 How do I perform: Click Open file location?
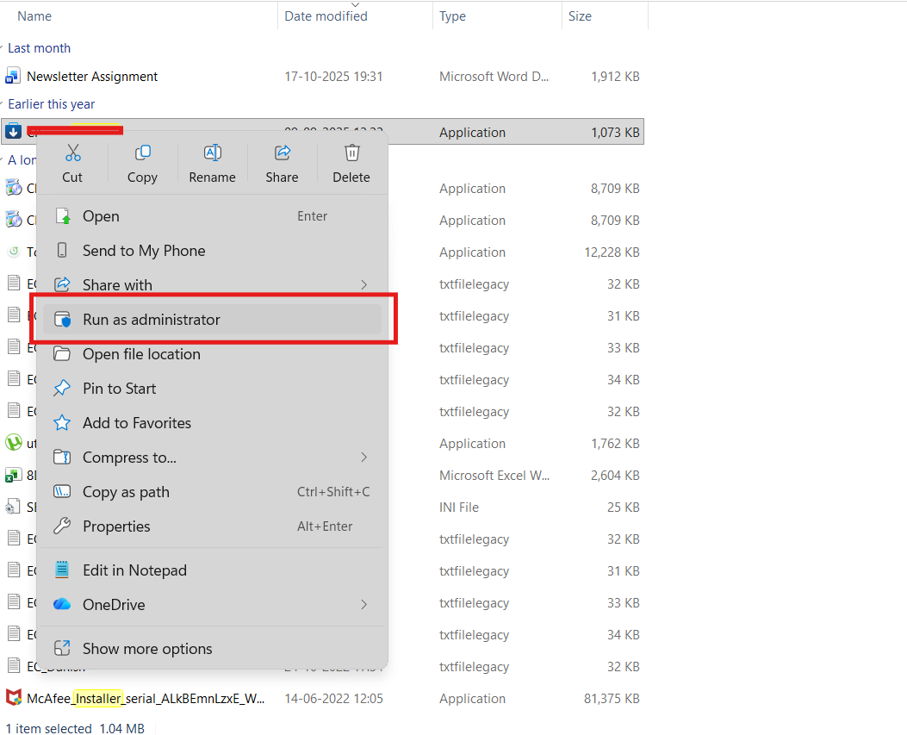click(141, 354)
